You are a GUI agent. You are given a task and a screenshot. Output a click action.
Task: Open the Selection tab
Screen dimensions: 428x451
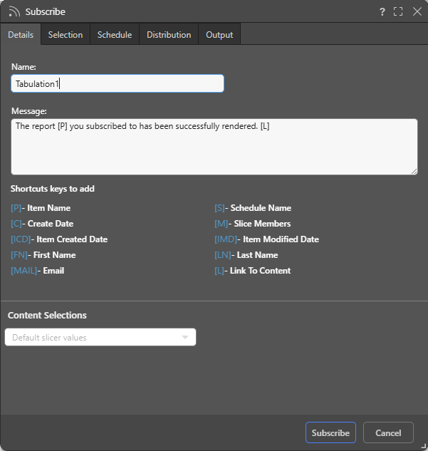66,35
